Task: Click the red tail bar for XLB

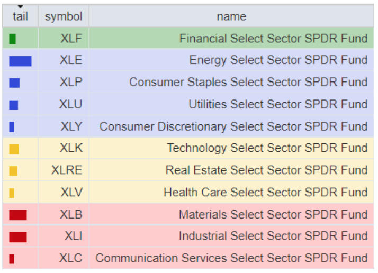Action: point(18,214)
